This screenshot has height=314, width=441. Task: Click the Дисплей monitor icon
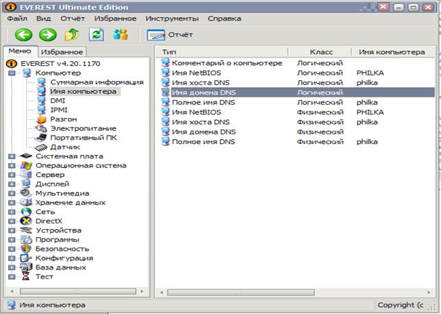26,184
